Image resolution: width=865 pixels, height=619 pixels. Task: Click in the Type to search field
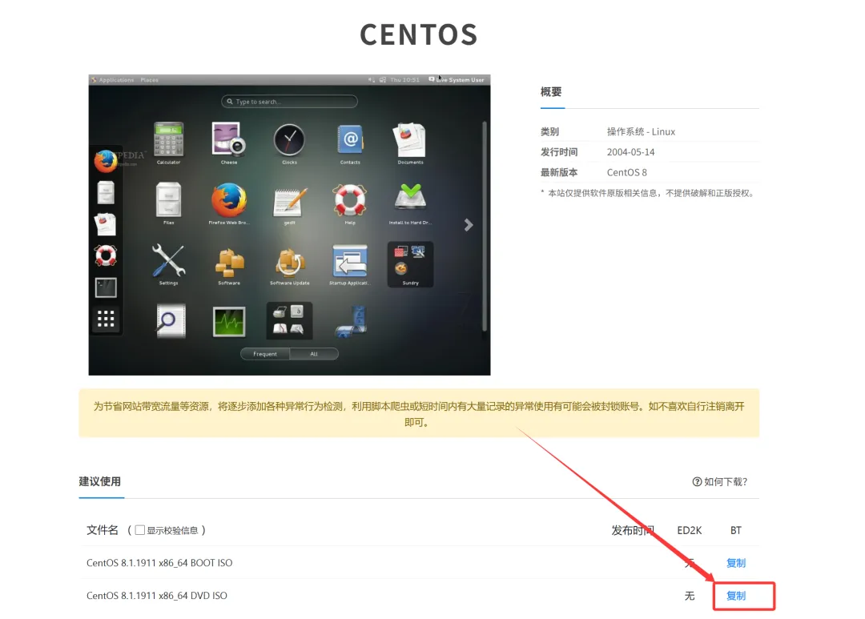tap(289, 102)
